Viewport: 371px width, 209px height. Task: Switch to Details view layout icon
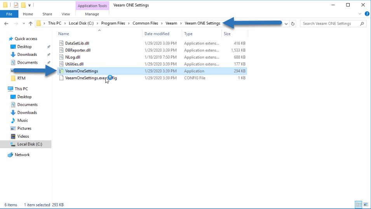pos(359,204)
